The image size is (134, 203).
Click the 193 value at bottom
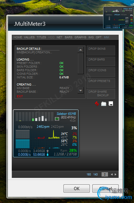89,174
